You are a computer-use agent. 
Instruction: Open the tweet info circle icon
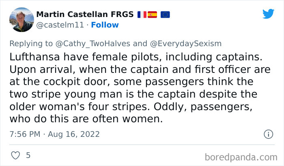coord(268,134)
